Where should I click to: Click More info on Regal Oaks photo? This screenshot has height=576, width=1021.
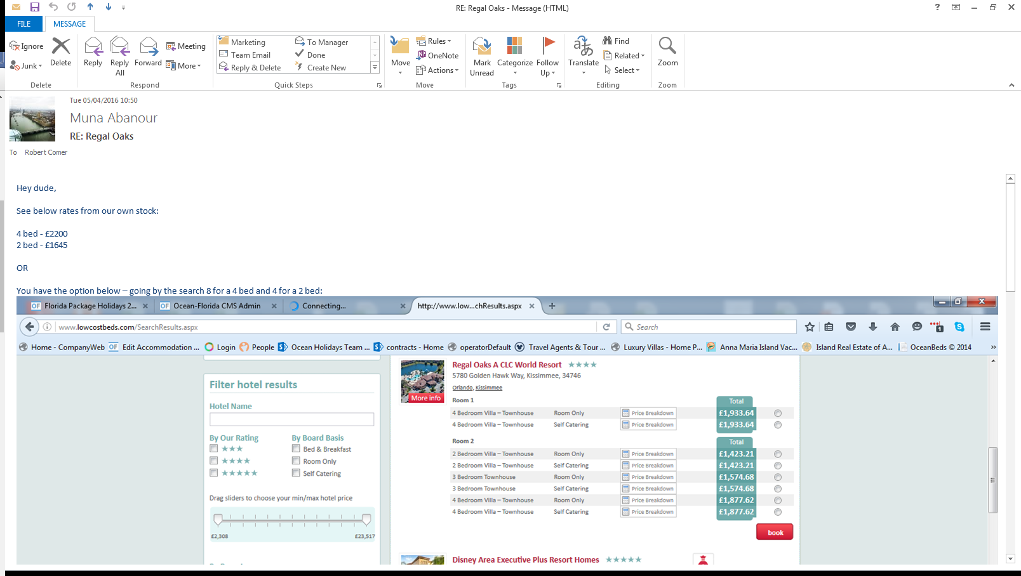coord(425,398)
